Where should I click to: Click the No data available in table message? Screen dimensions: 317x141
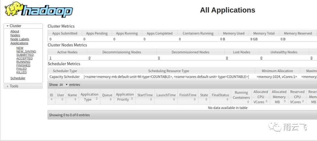228,108
